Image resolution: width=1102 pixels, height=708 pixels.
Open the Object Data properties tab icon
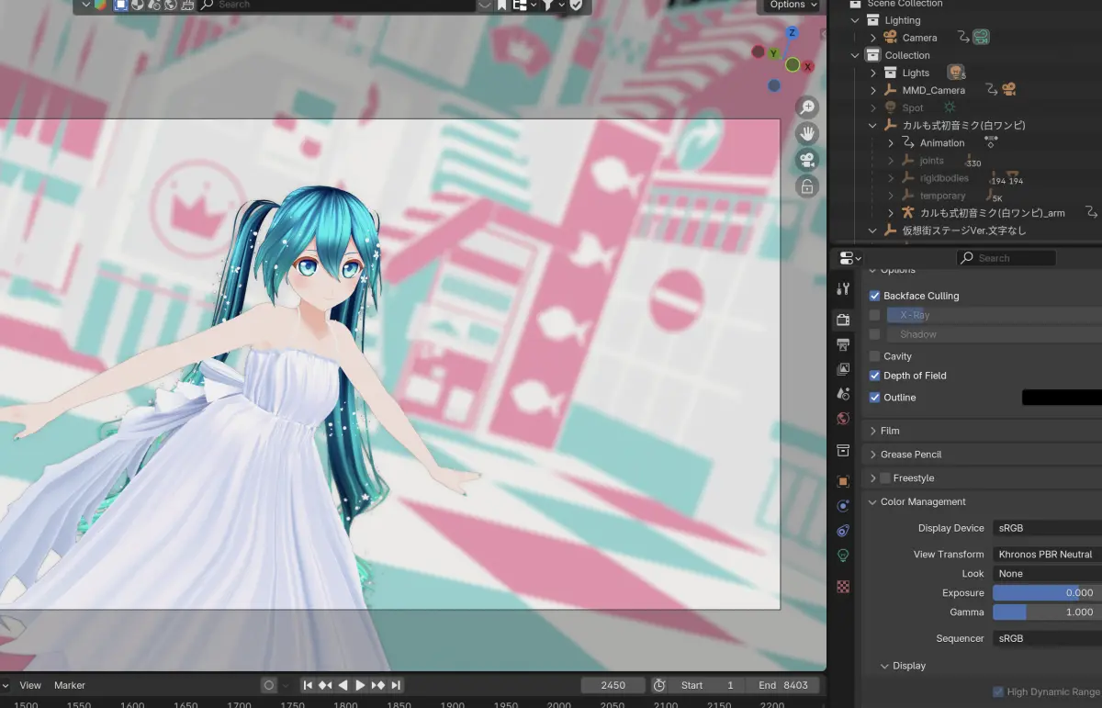tap(843, 556)
